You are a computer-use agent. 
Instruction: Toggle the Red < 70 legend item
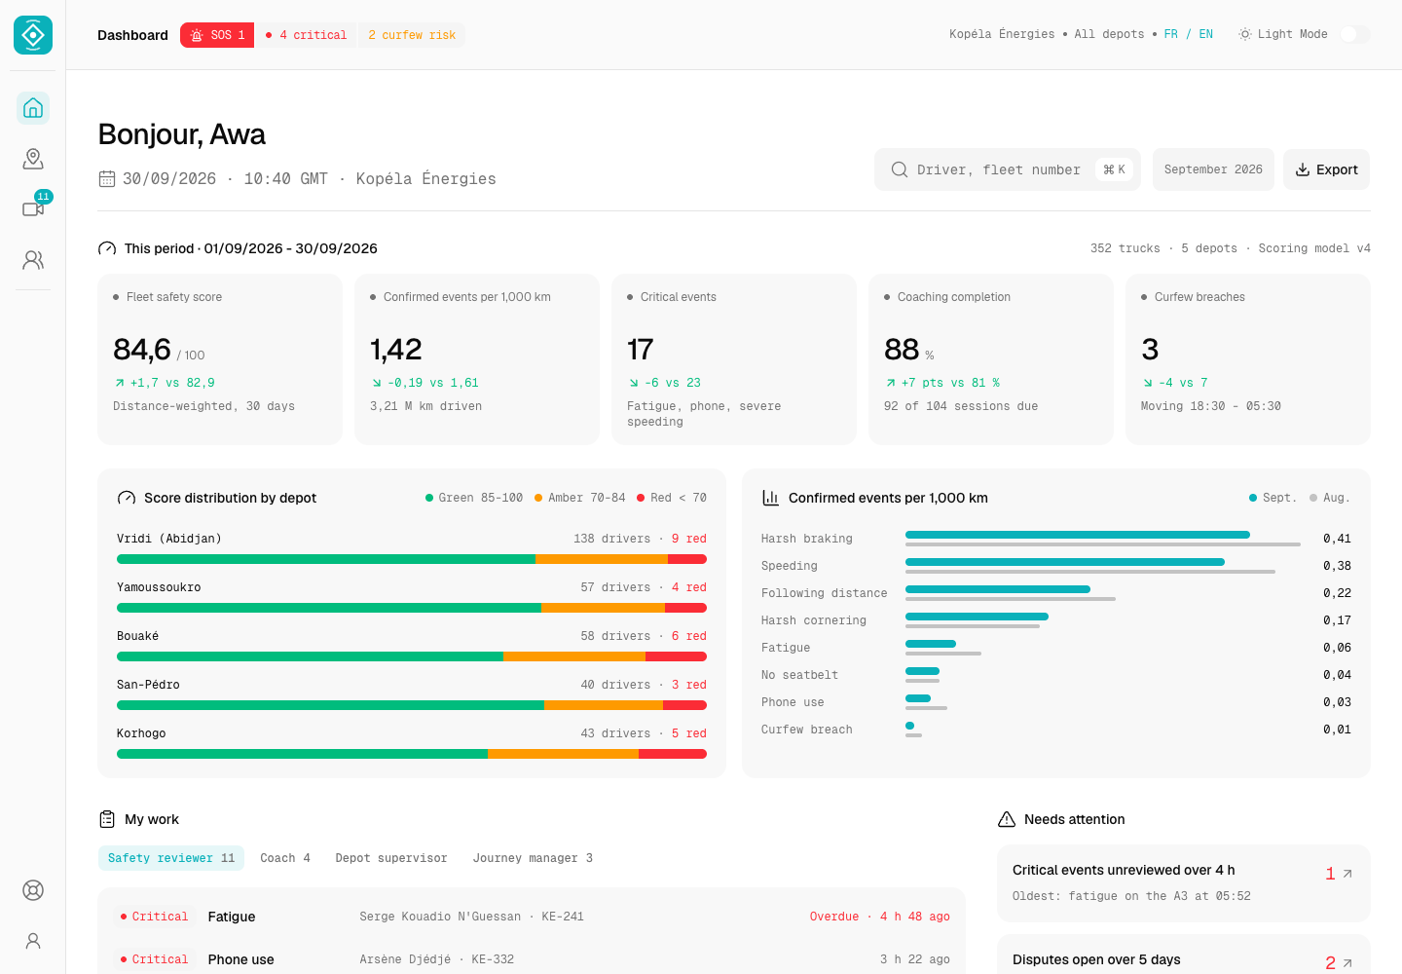coord(672,498)
